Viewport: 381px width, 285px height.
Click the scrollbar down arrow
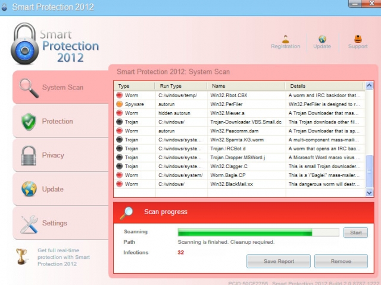coord(369,193)
